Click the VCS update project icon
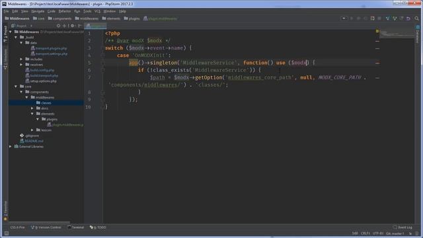The image size is (423, 238). pyautogui.click(x=388, y=19)
